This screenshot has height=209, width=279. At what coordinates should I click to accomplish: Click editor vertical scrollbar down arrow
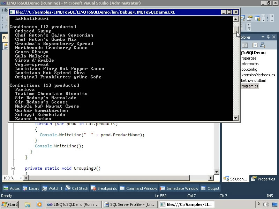tap(217, 172)
